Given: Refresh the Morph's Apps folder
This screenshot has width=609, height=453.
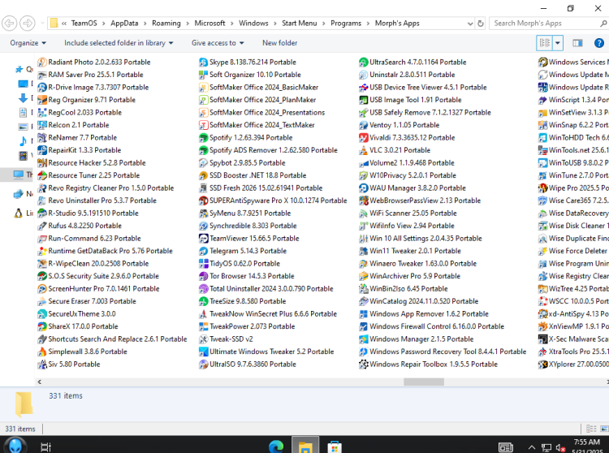Looking at the screenshot, I should [481, 24].
